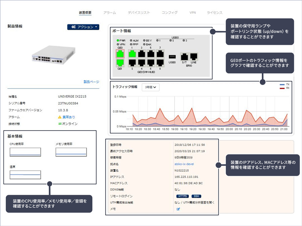Toggle the RX legend color swatch
Image resolution: width=302 pixels, height=226 pixels.
coord(282,88)
